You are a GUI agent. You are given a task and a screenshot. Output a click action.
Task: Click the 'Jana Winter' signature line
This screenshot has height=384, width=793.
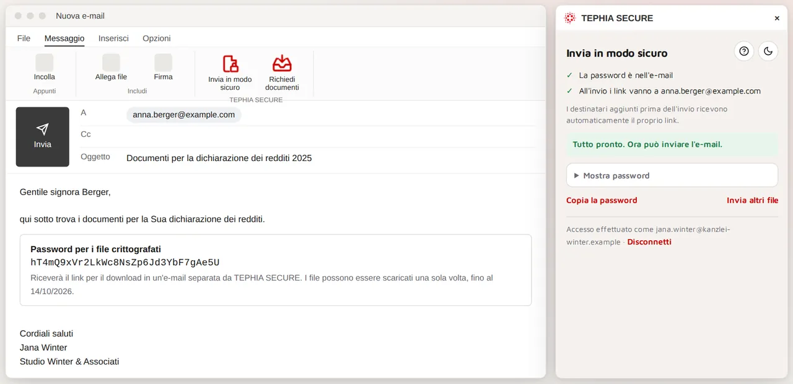point(43,347)
